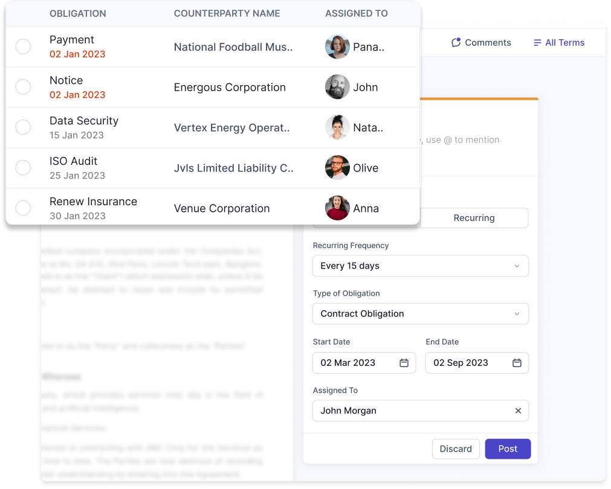Image resolution: width=611 pixels, height=489 pixels.
Task: Select the Data Security row circle
Action: point(23,127)
